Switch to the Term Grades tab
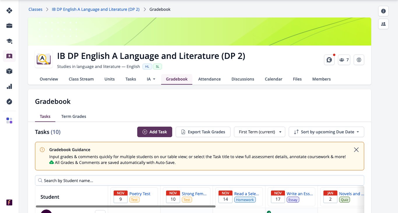Viewport: 398px width, 213px height. 74,116
